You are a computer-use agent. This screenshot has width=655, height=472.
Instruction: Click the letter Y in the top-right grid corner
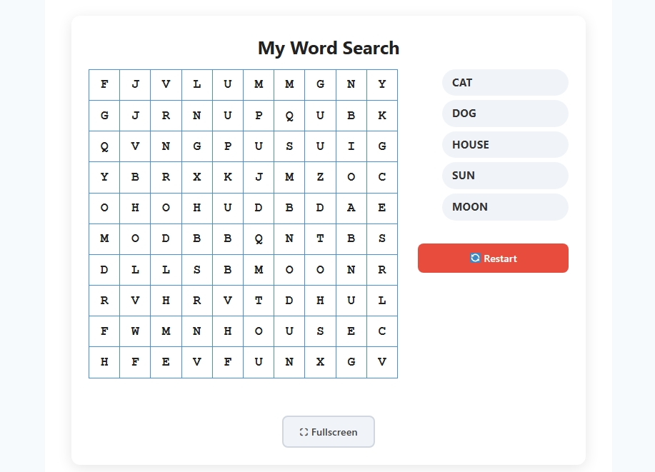[x=381, y=84]
